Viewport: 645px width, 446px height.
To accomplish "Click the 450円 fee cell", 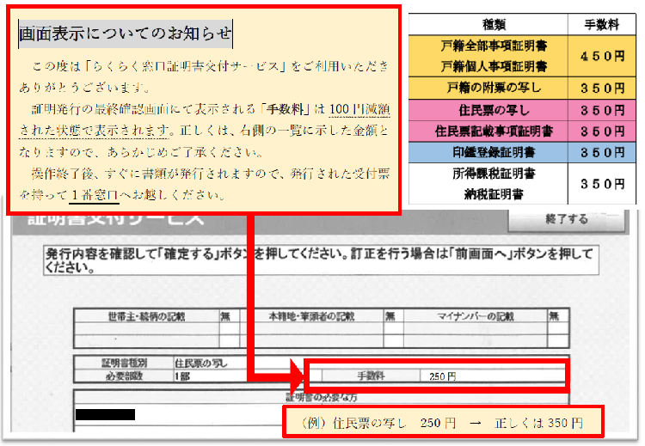I will click(601, 57).
